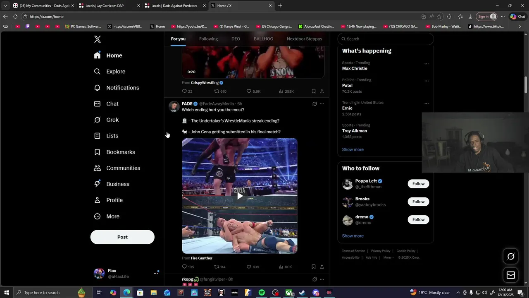Image resolution: width=529 pixels, height=298 pixels.
Task: Open options for Ernie trend
Action: point(427,104)
